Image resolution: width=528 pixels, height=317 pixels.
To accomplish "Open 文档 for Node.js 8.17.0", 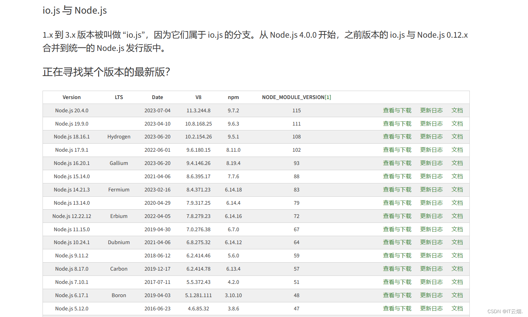I will coord(457,269).
